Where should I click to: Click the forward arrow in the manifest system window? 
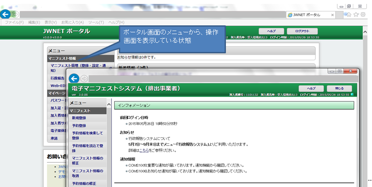tap(84, 79)
